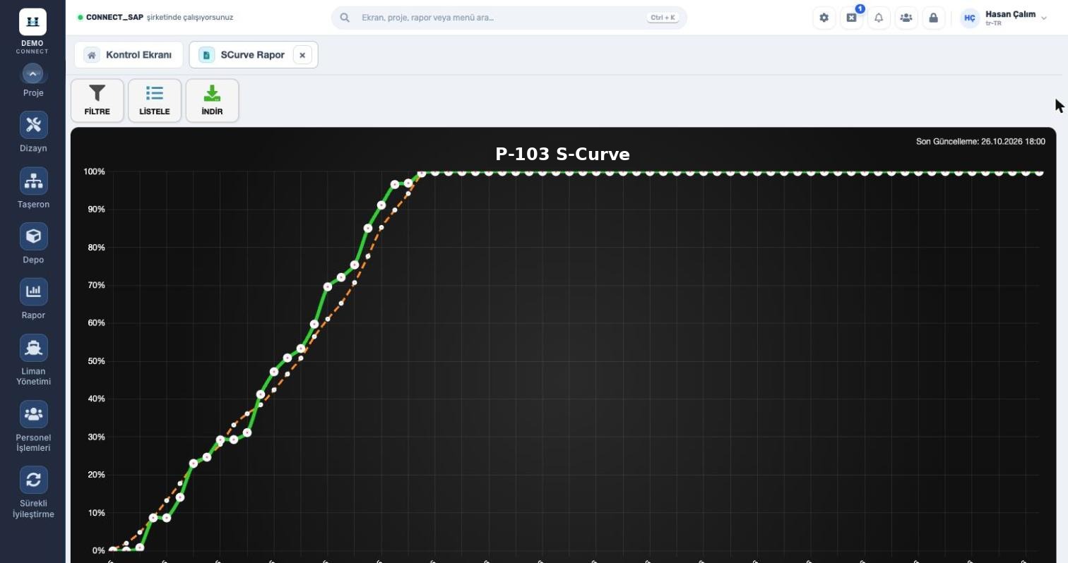Open notifications bell
The width and height of the screenshot is (1068, 563).
point(879,18)
